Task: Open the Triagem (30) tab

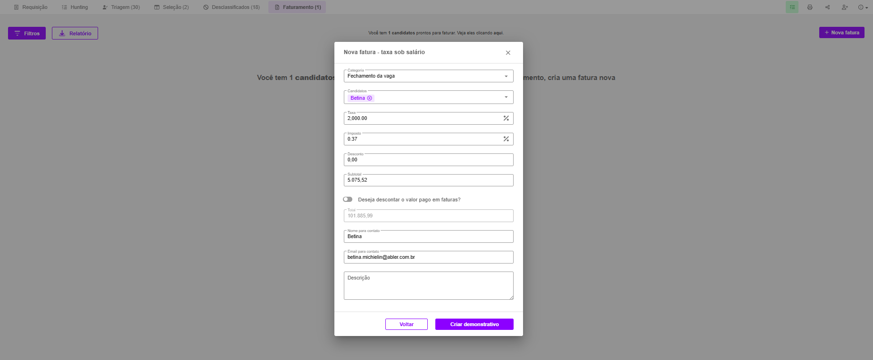Action: pyautogui.click(x=121, y=7)
